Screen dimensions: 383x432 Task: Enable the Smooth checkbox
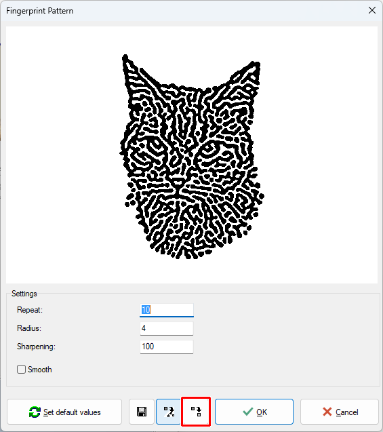21,369
